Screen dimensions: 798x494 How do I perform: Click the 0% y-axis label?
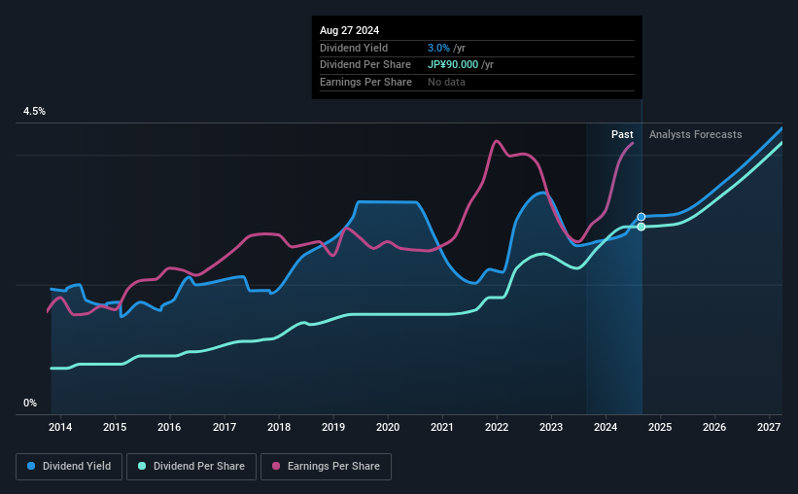(x=30, y=403)
